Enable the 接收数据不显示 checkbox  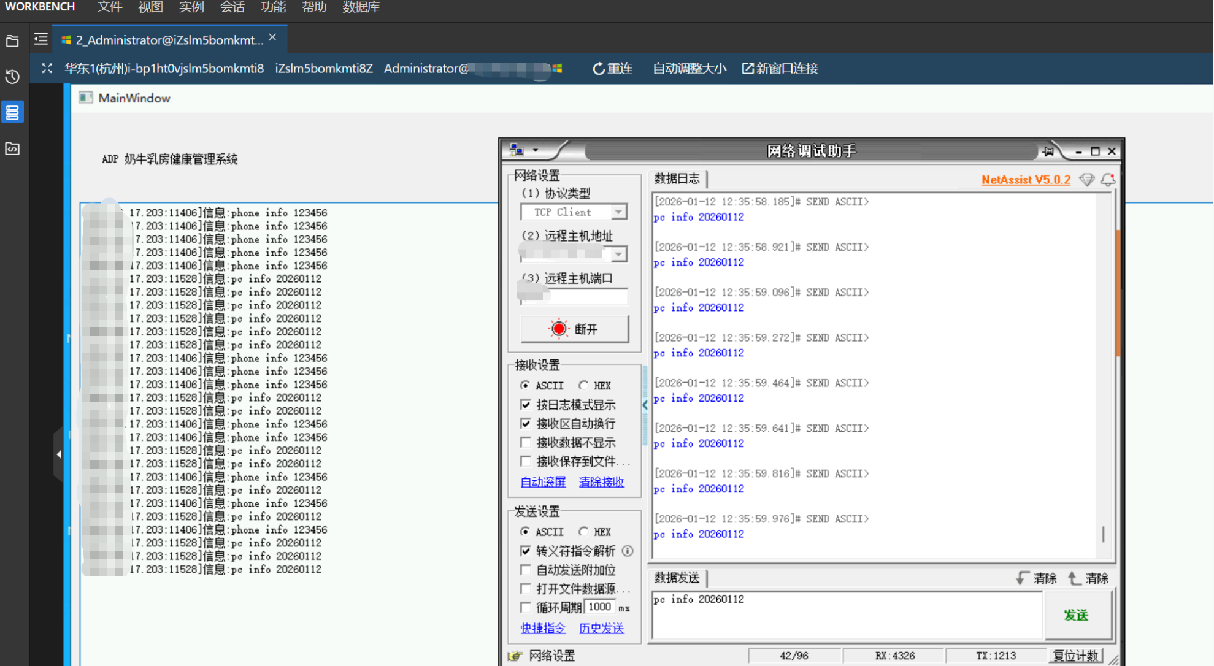click(526, 442)
